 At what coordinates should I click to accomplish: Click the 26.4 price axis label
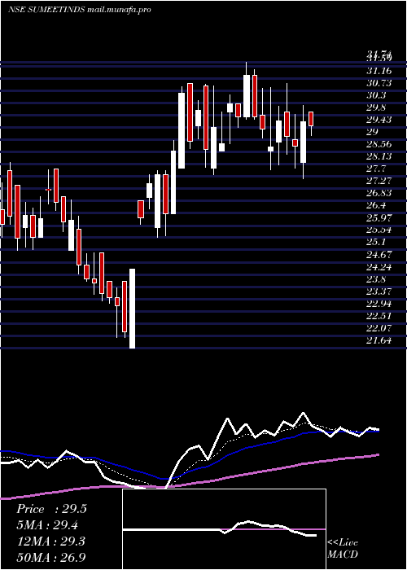click(377, 206)
